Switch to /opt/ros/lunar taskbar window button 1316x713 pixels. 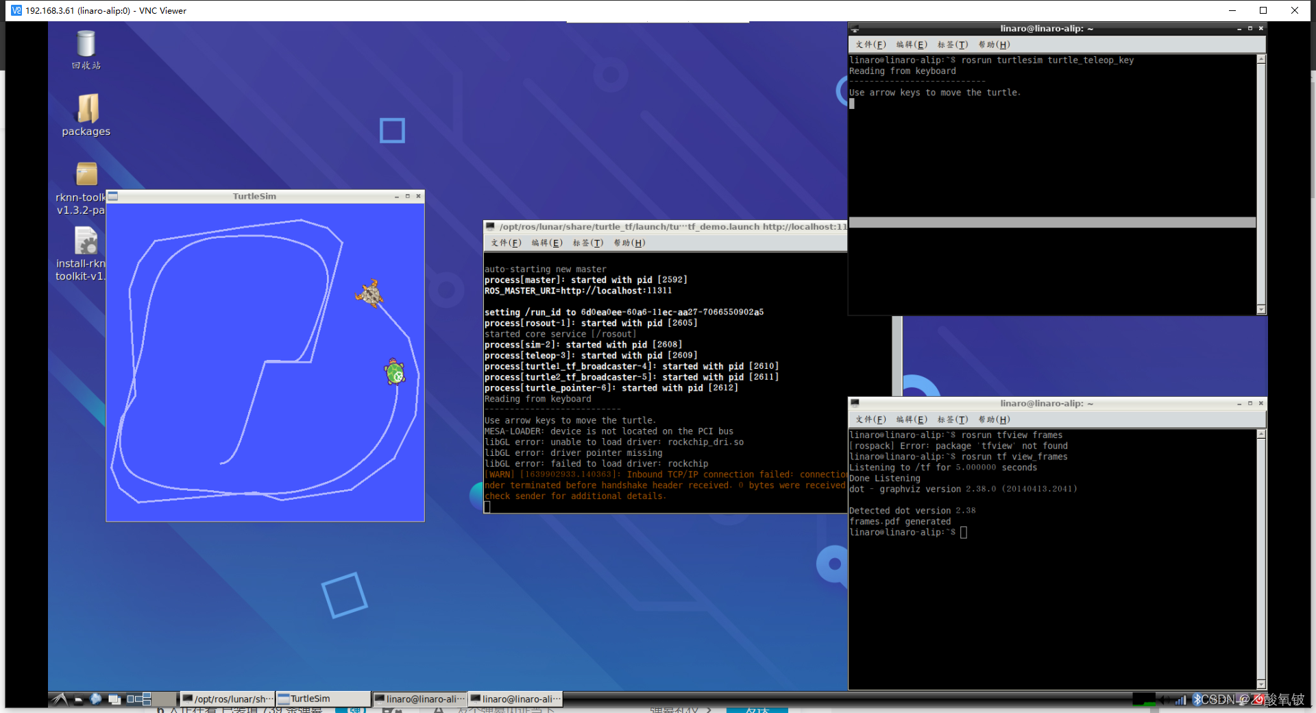(x=227, y=699)
